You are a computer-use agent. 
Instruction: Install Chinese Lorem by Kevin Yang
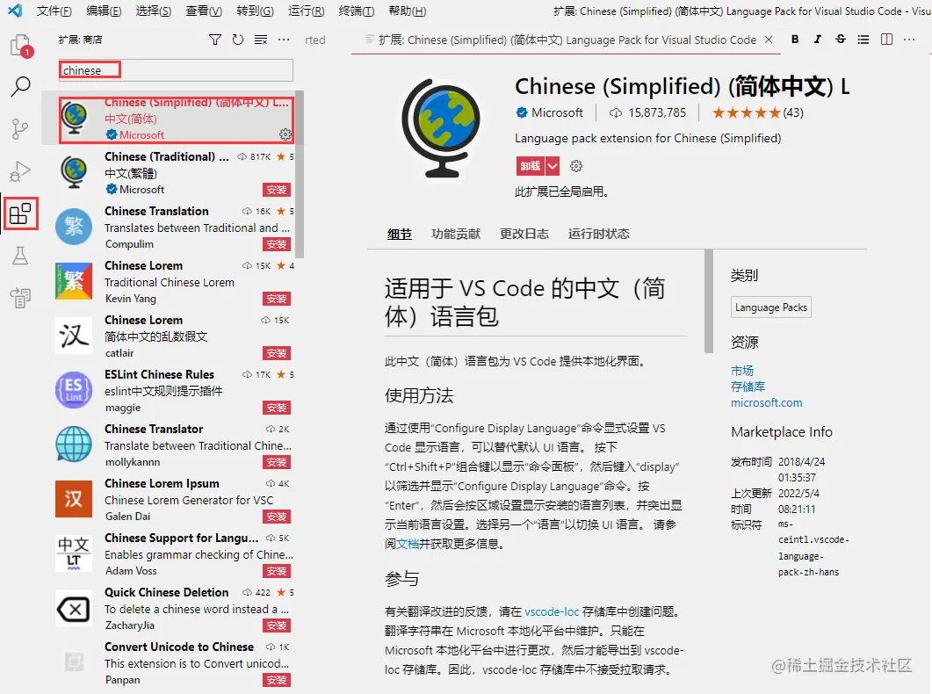click(x=277, y=299)
